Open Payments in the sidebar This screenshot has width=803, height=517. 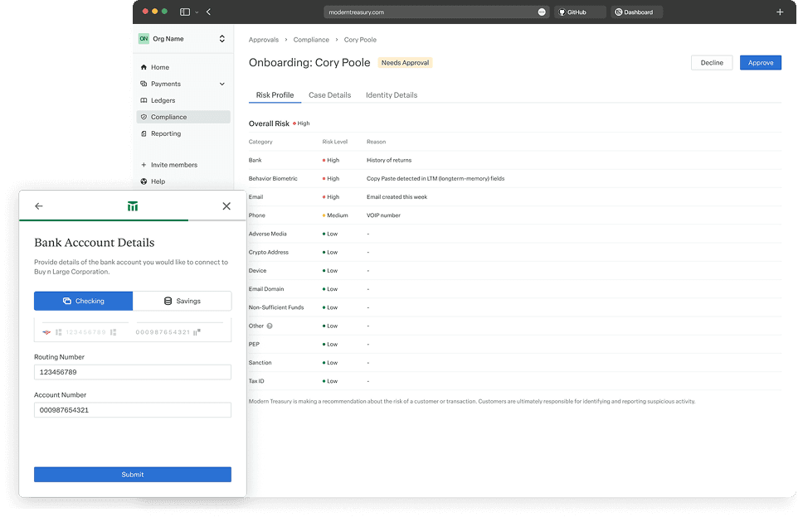pyautogui.click(x=183, y=84)
